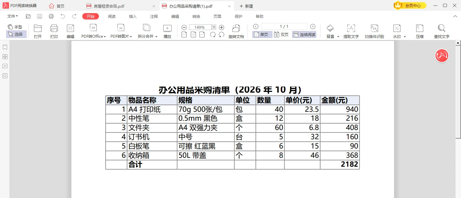Go to next page arrow

[313, 27]
